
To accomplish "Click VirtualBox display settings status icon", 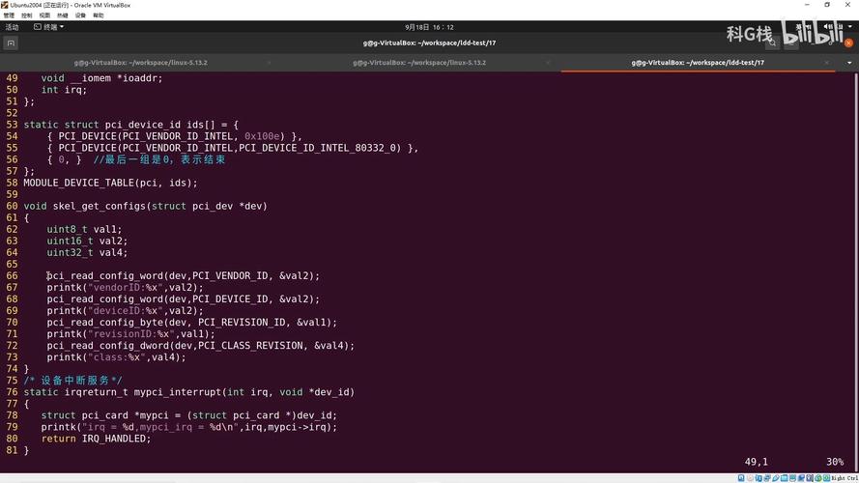I will pos(792,478).
